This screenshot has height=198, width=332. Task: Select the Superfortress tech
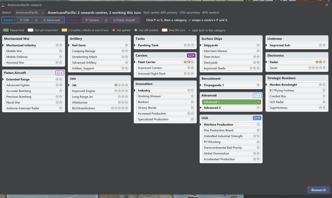point(297,108)
